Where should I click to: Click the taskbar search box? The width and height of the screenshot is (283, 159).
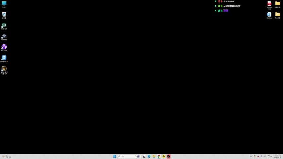pos(129,156)
